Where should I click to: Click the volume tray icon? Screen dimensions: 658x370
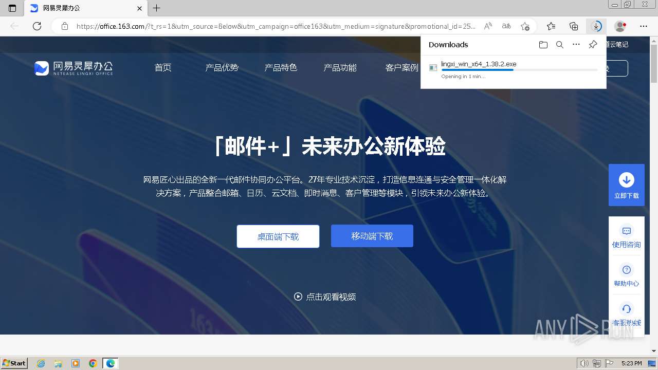(x=584, y=363)
